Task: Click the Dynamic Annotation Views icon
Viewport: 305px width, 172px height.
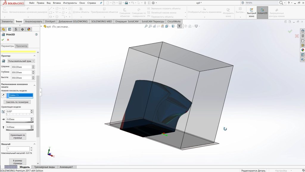Action: (x=163, y=26)
